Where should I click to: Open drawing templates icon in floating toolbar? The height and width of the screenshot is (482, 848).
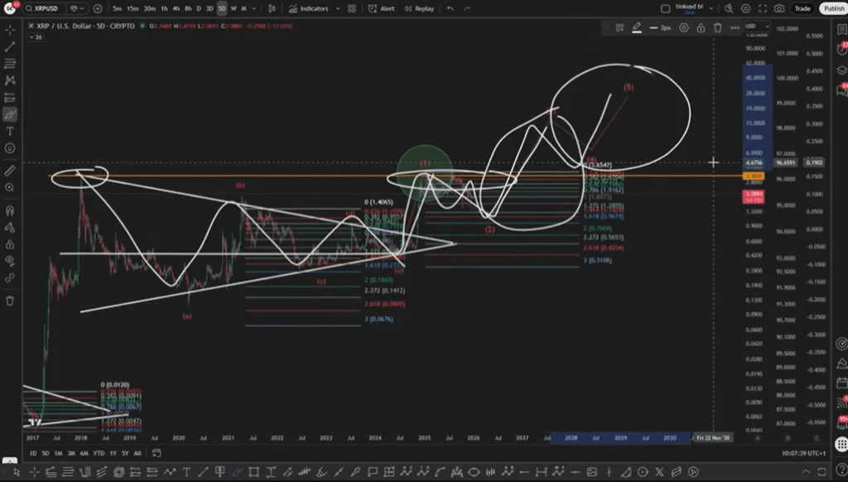click(x=619, y=27)
